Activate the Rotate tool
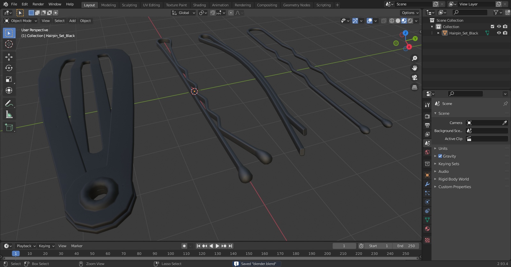 pyautogui.click(x=9, y=68)
